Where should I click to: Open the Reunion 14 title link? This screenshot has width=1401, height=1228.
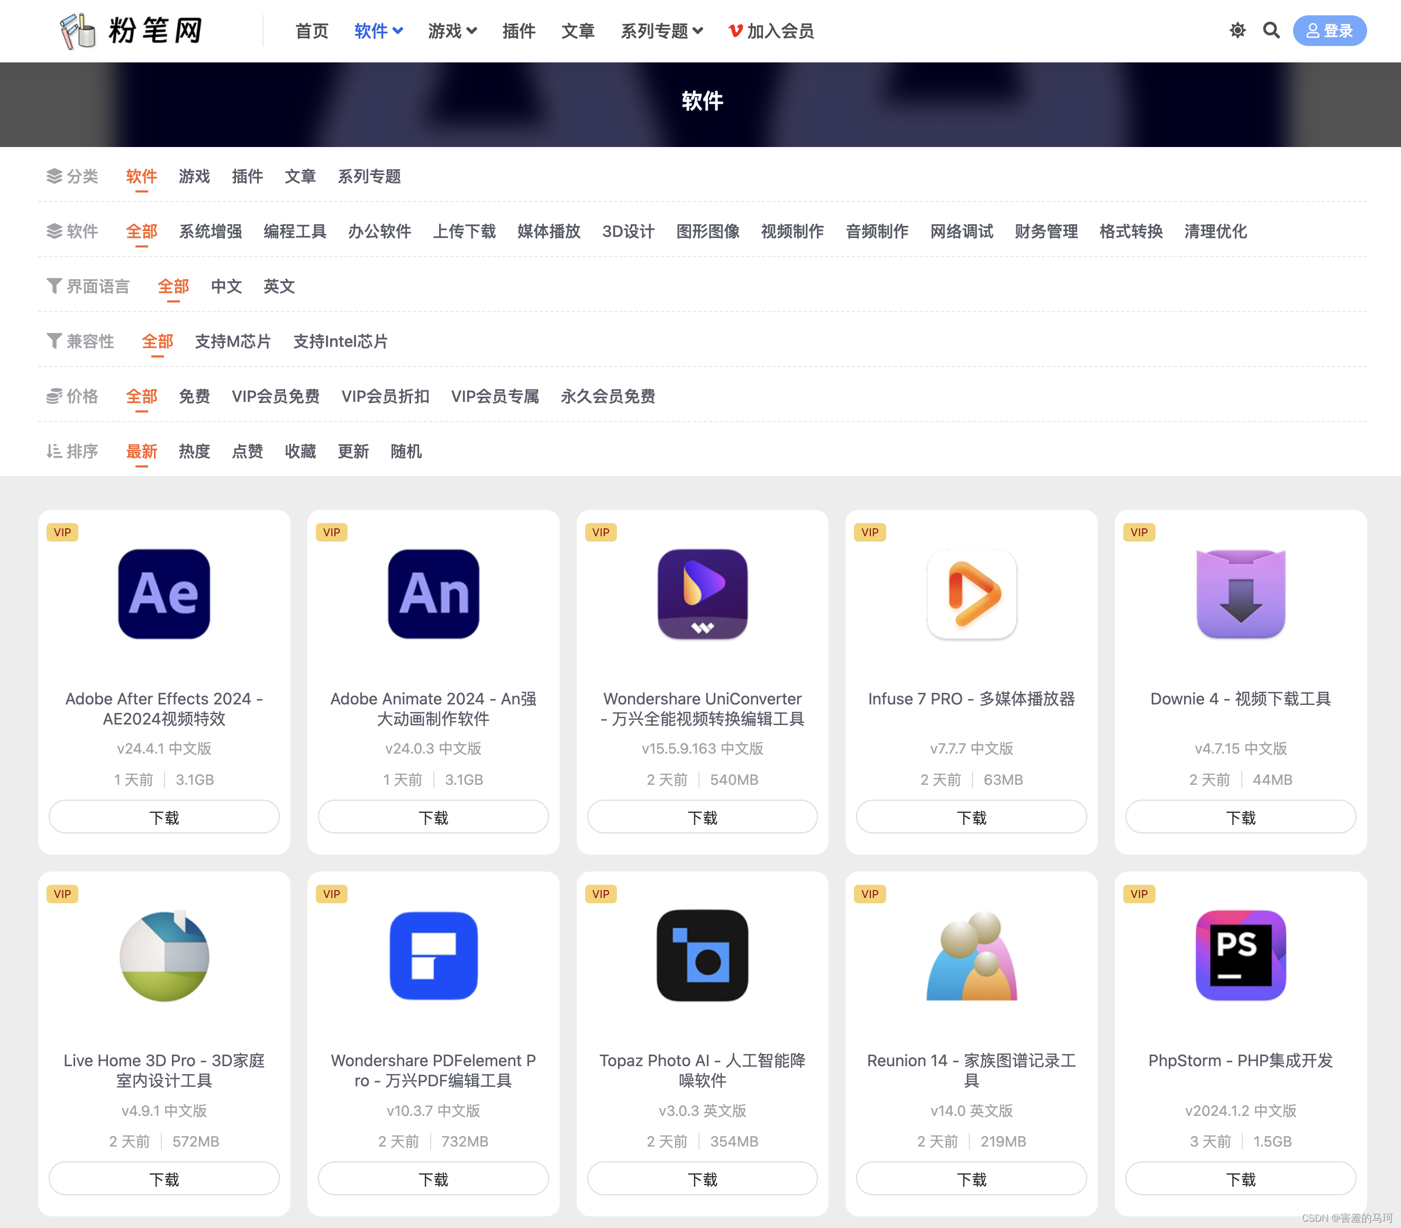[971, 1070]
